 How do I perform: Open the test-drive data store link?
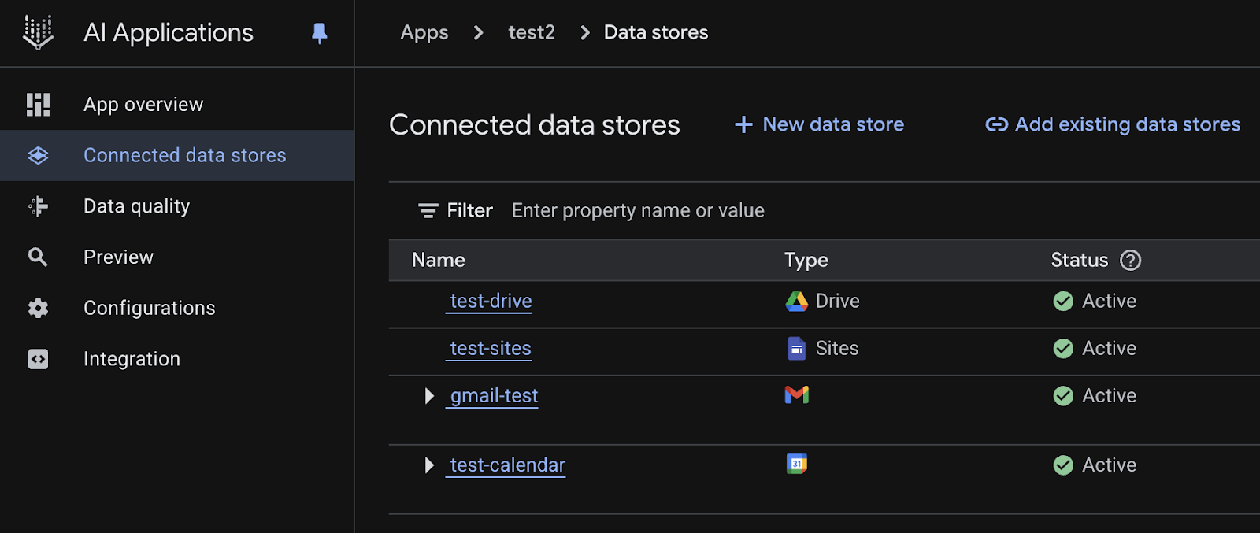pos(491,302)
